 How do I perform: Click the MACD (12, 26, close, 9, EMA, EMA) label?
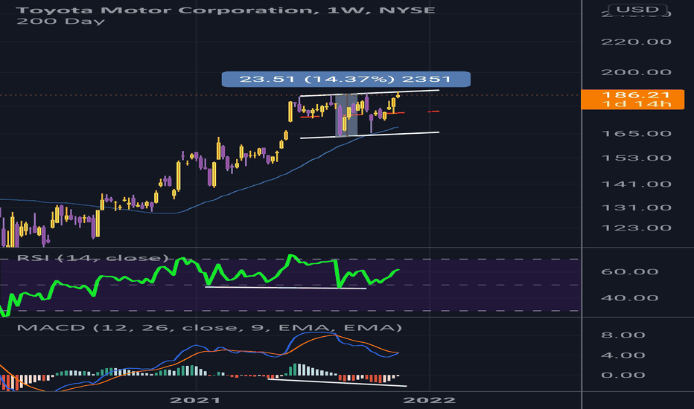(209, 328)
